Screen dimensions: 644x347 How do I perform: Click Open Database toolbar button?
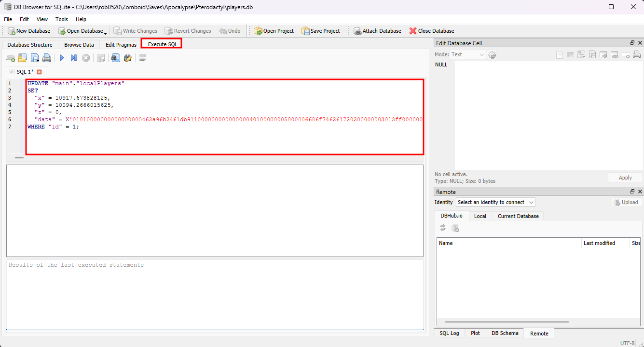click(x=81, y=31)
